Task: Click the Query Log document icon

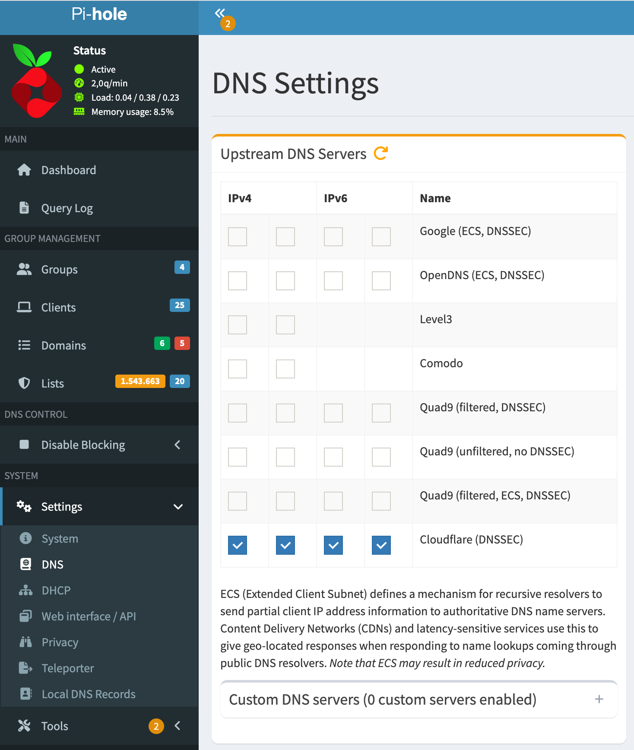Action: click(24, 208)
